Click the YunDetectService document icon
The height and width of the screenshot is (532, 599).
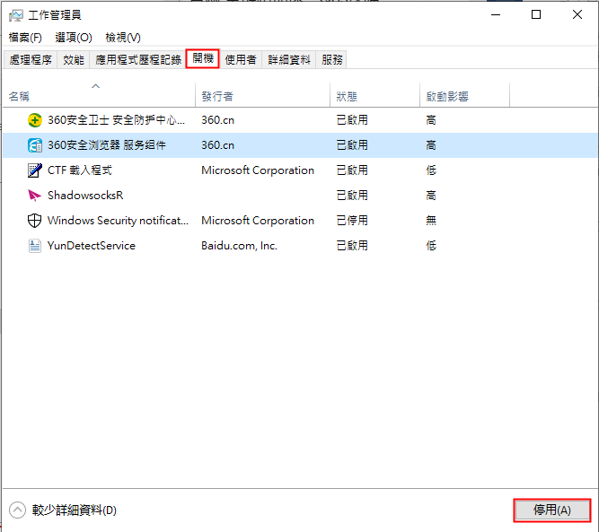click(x=35, y=246)
